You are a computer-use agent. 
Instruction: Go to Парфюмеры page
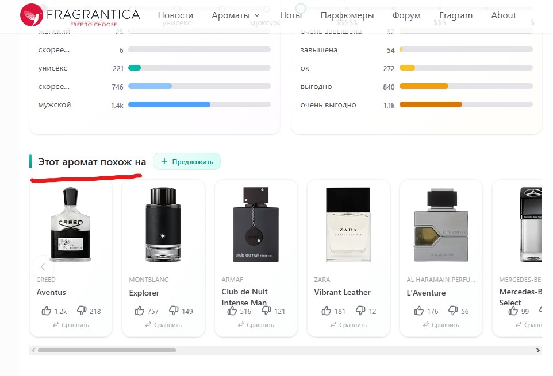coord(347,15)
